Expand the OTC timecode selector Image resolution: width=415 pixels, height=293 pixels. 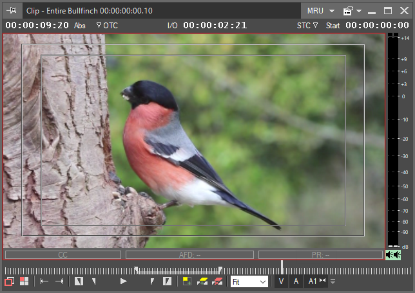pos(107,25)
